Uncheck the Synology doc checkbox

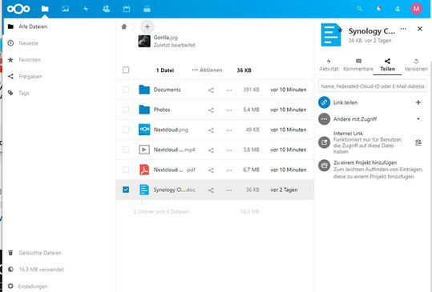coord(126,190)
